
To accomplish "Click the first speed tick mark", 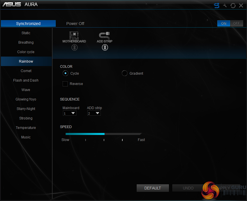I will coord(86,140).
